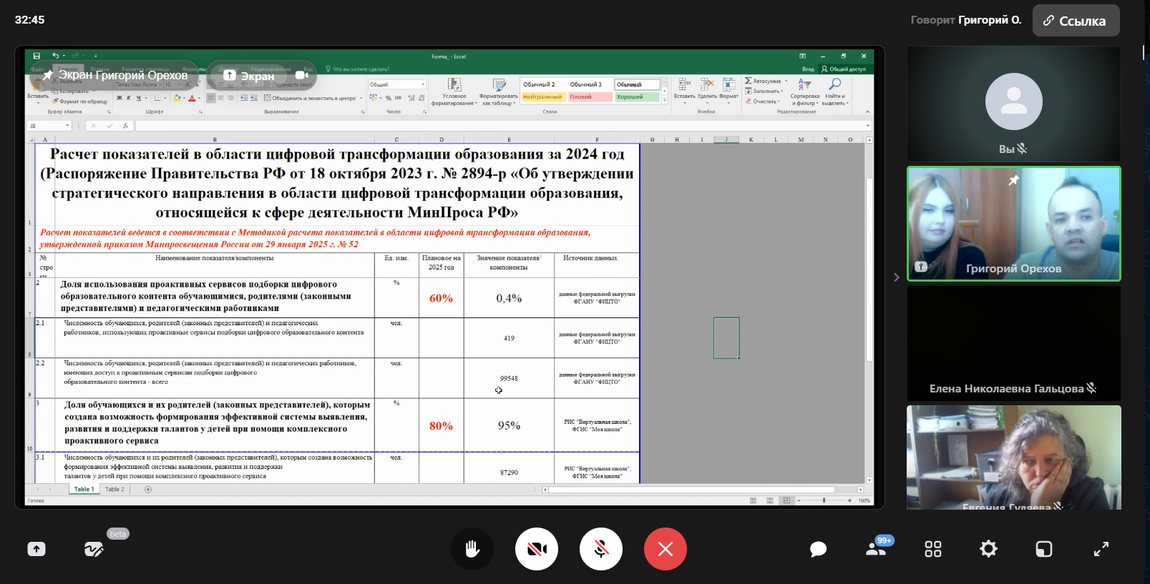
Task: Unpin the 'Экран Григорий Орехов' screen
Action: 48,75
